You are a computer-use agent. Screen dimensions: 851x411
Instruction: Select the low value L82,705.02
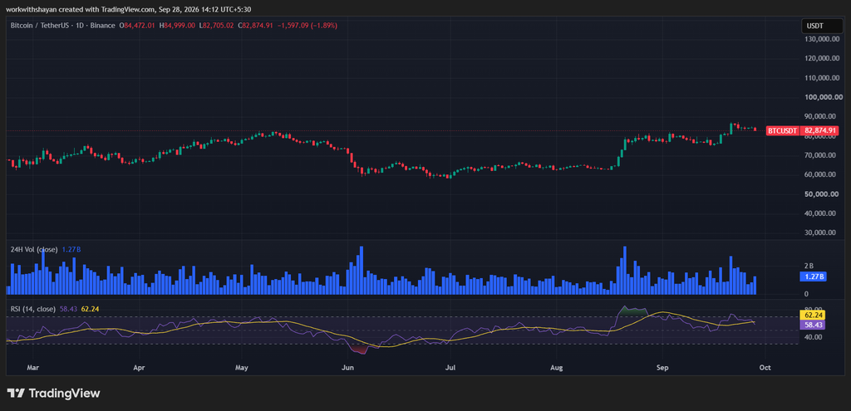pyautogui.click(x=217, y=26)
